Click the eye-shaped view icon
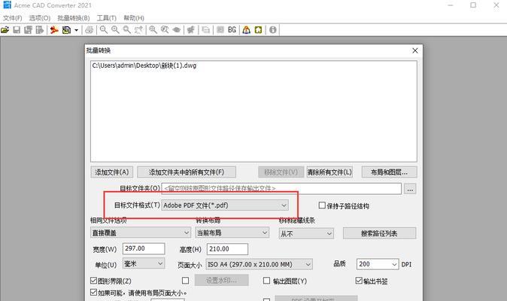The height and width of the screenshot is (301, 507). coord(177,30)
